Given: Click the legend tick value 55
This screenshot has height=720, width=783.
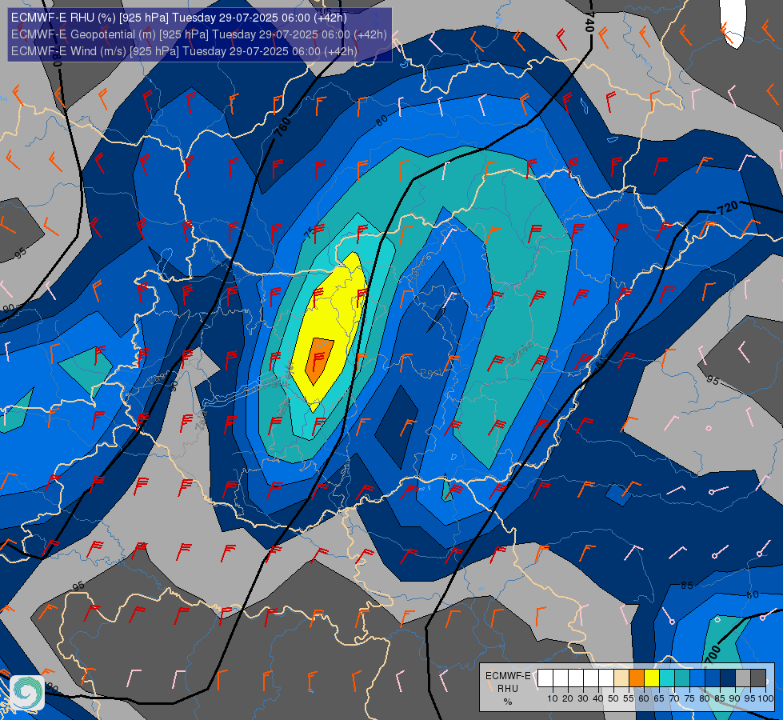Looking at the screenshot, I should point(629,698).
